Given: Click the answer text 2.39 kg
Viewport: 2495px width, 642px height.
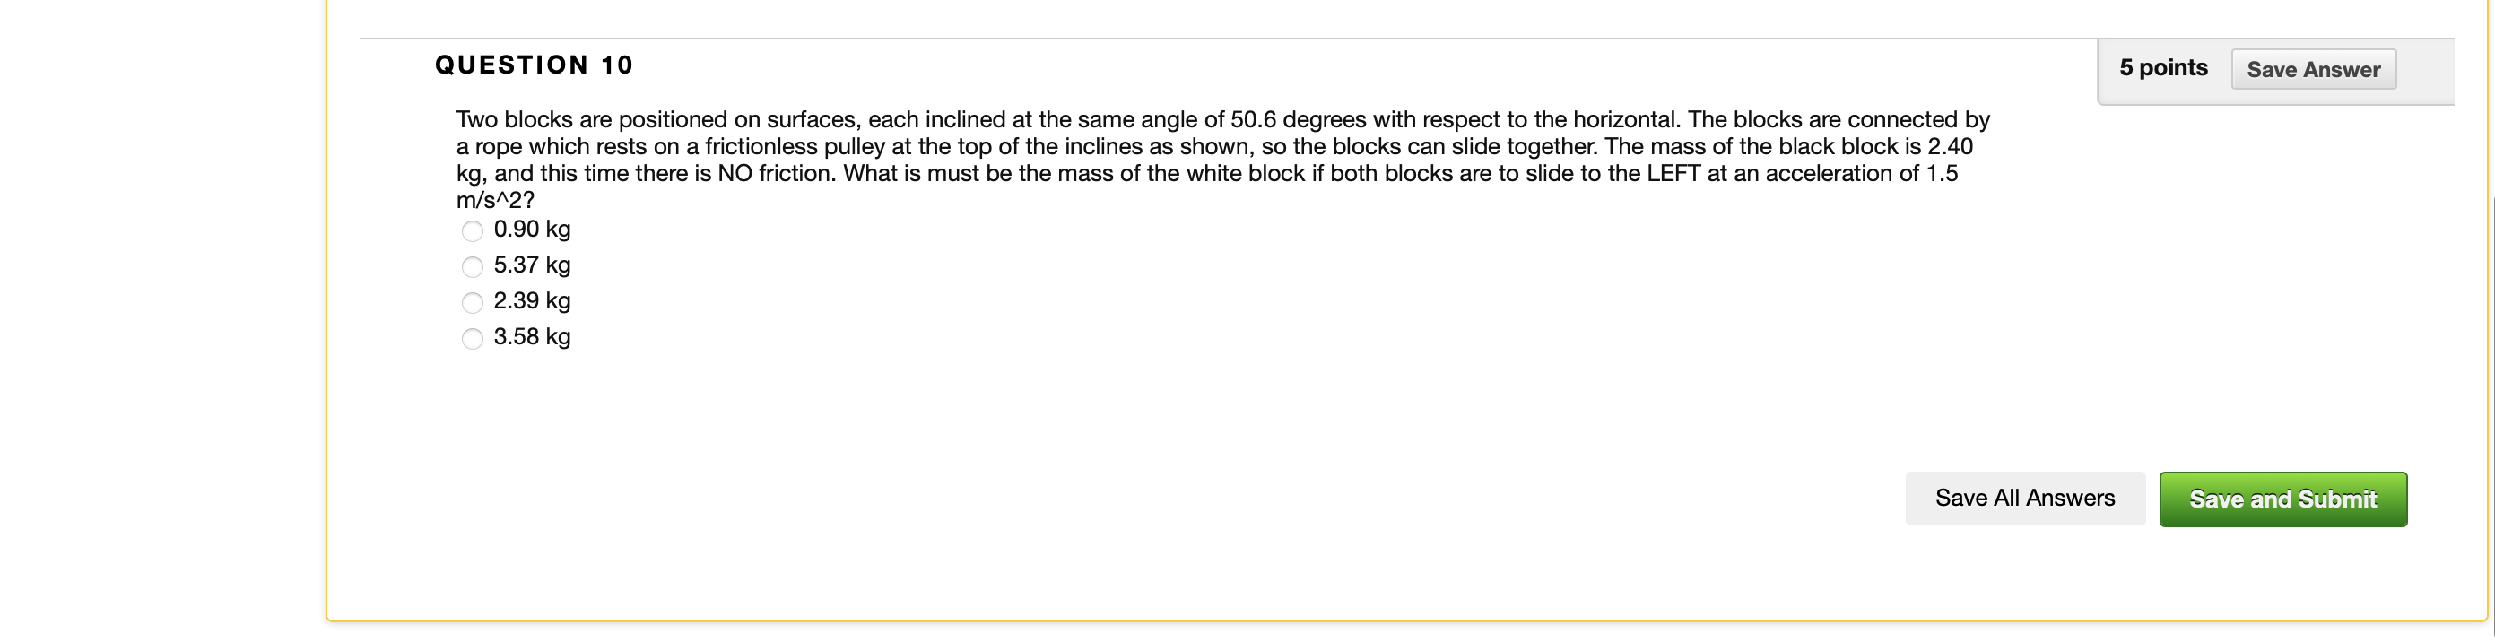Looking at the screenshot, I should coord(532,301).
